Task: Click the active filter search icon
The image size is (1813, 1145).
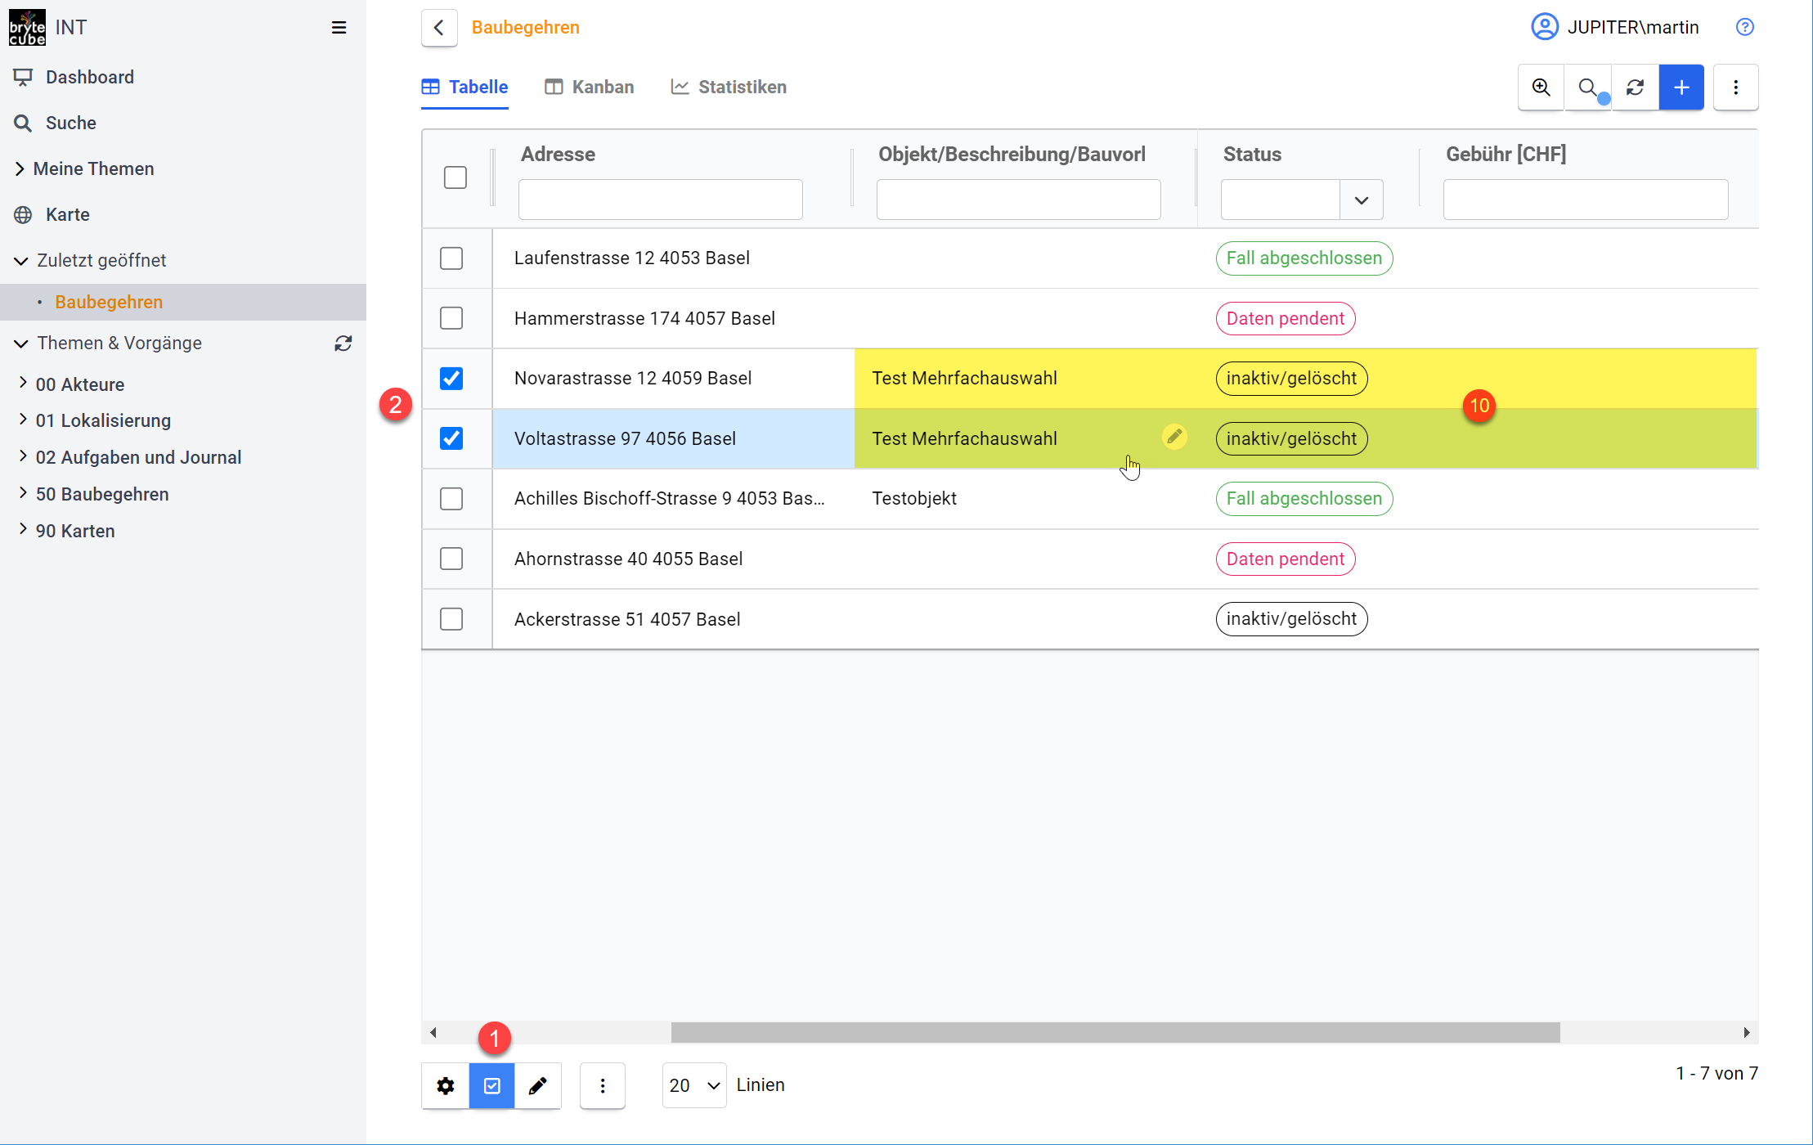Action: click(1588, 87)
